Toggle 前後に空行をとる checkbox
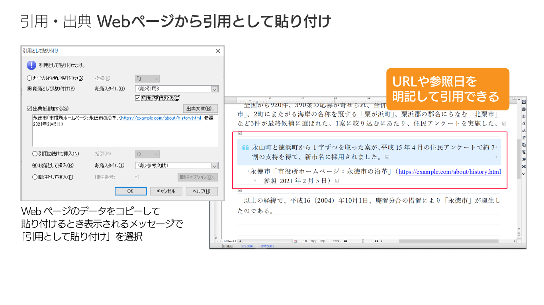 click(138, 98)
